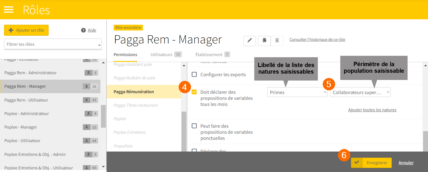Select role Poplee - Administrateur
Viewport: 428px width, 172px height.
pyautogui.click(x=50, y=114)
